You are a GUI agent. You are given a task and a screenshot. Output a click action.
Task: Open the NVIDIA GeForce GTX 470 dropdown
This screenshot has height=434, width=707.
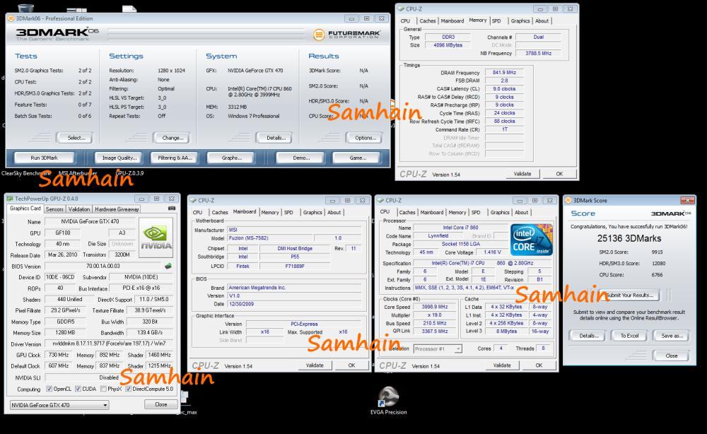coord(59,405)
